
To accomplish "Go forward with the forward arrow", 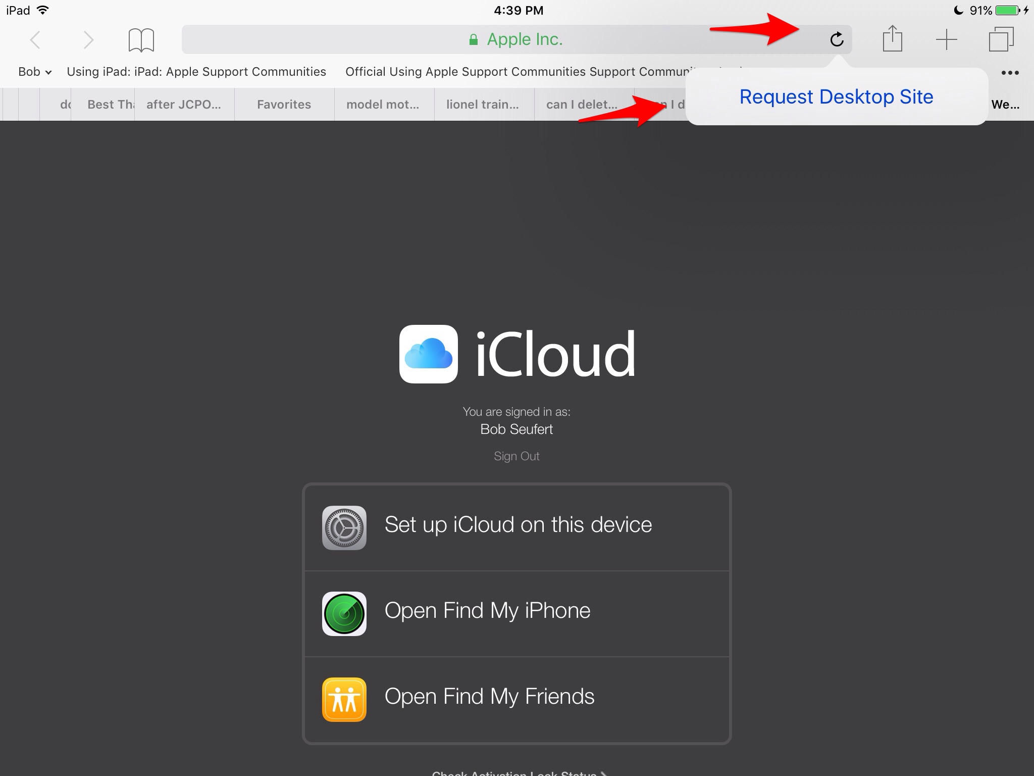I will 88,40.
